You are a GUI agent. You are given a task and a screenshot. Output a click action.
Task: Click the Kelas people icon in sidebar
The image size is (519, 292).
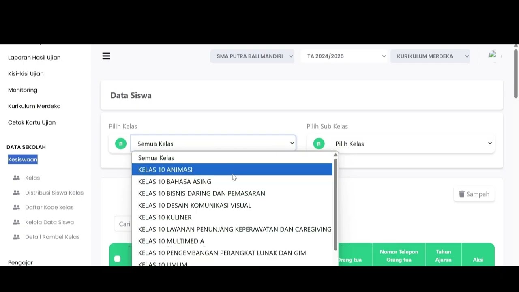pos(16,178)
